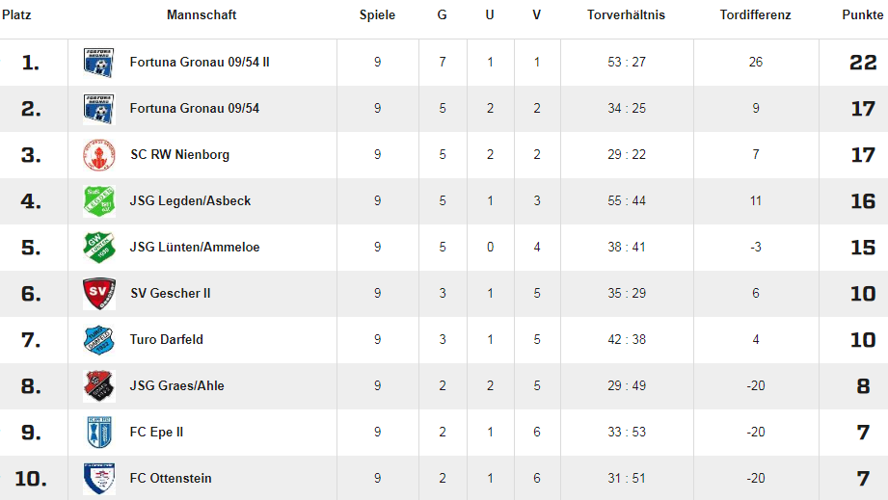The image size is (888, 500).
Task: Open the JSG Graes/Ahle red-black crest
Action: (x=99, y=386)
